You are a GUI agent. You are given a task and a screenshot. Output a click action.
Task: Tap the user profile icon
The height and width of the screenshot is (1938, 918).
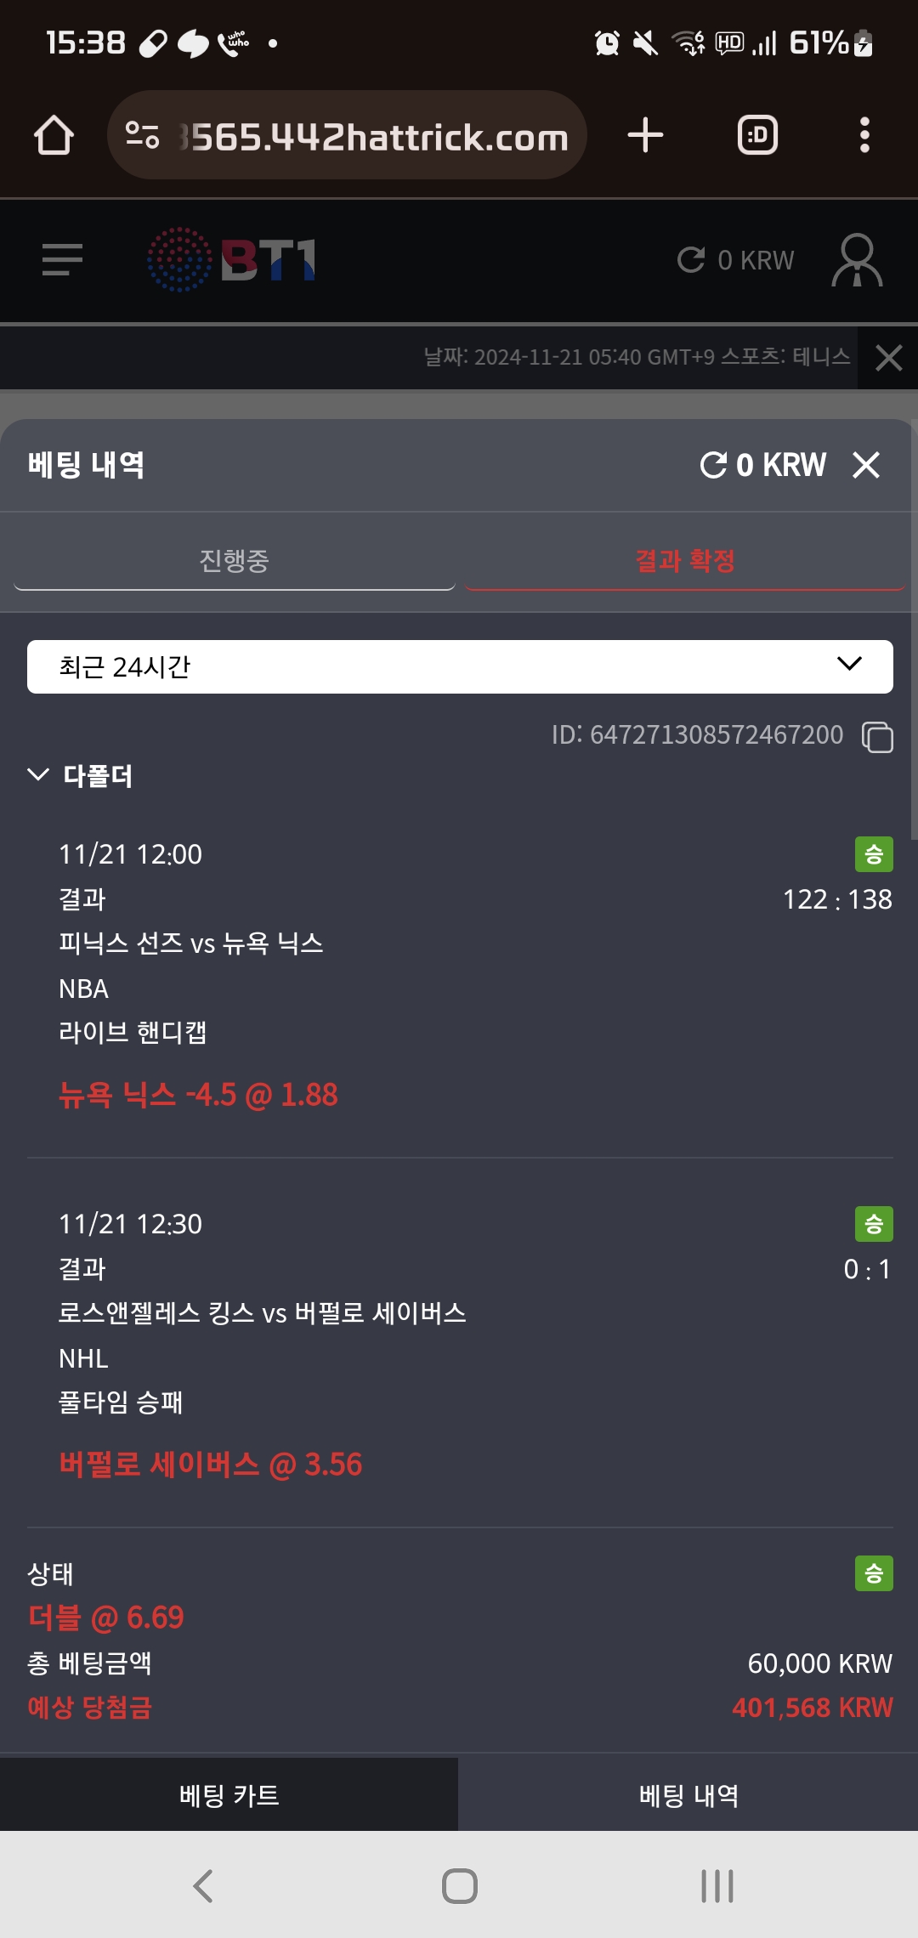point(856,259)
